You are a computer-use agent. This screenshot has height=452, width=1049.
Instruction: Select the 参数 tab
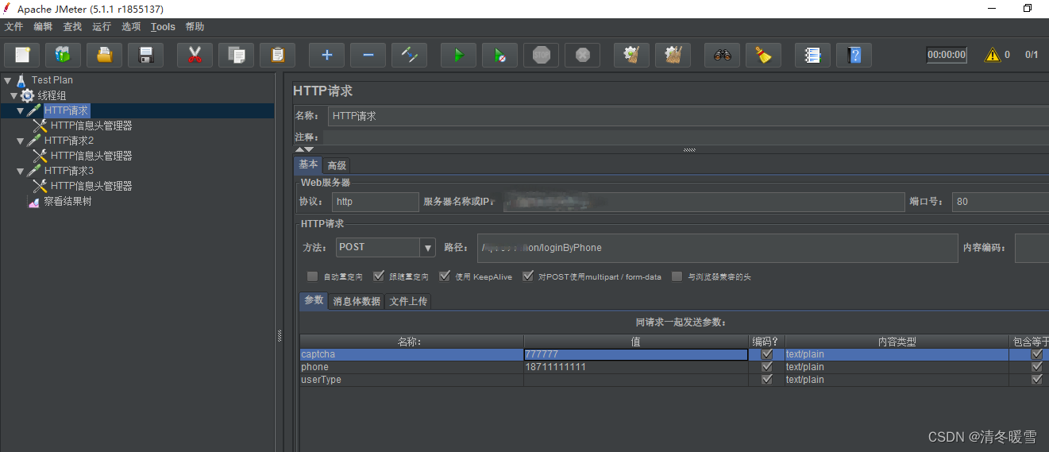coord(314,300)
